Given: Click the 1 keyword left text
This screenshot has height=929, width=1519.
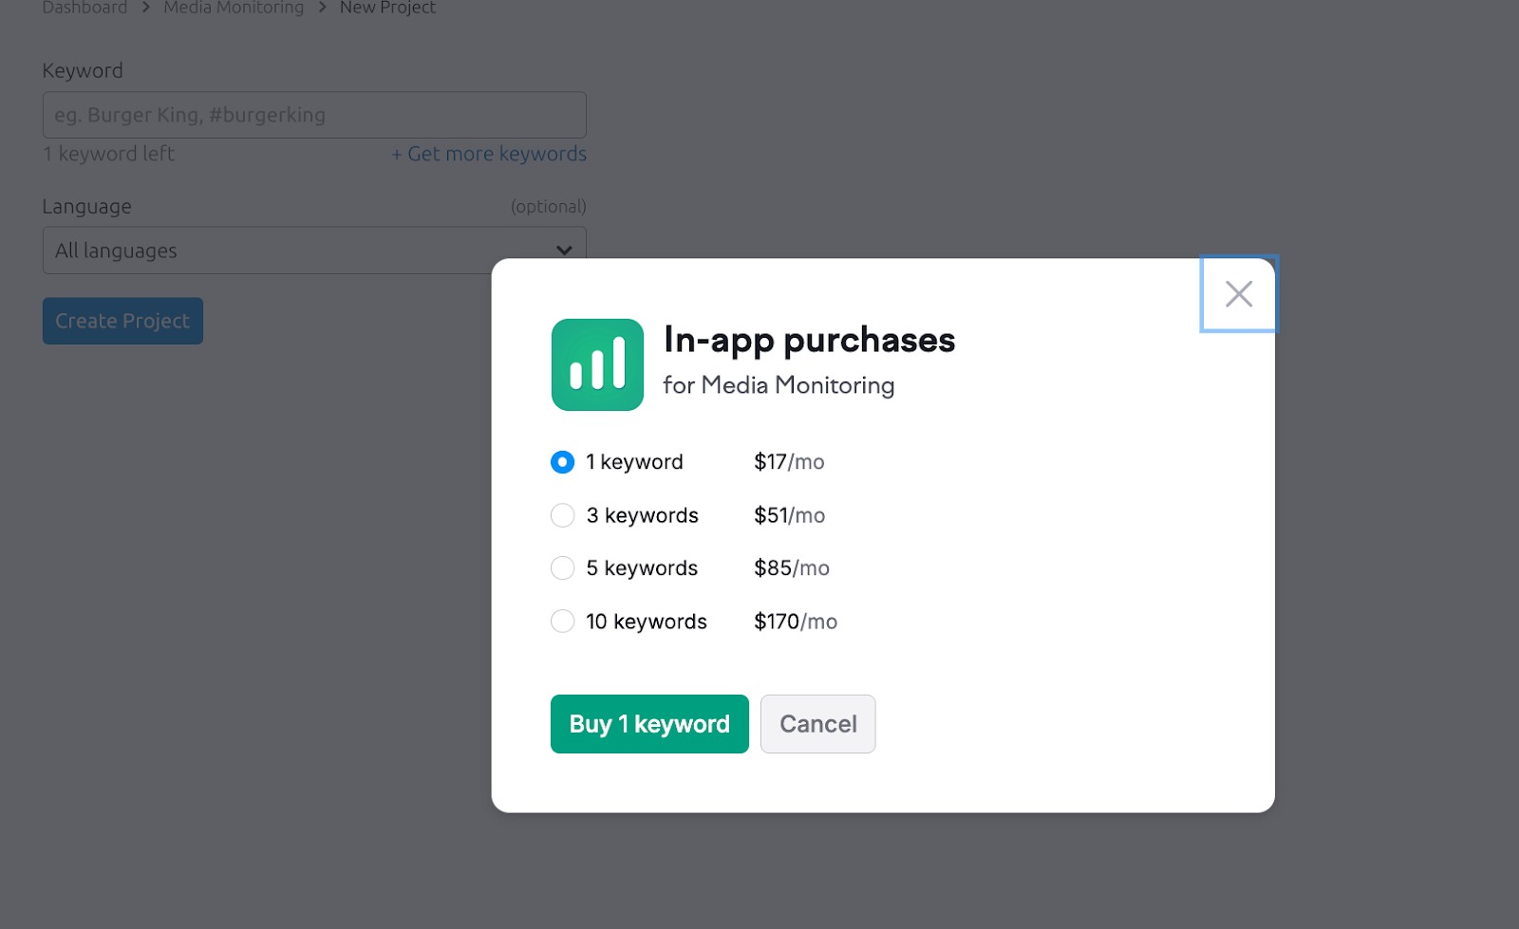Looking at the screenshot, I should pyautogui.click(x=108, y=154).
